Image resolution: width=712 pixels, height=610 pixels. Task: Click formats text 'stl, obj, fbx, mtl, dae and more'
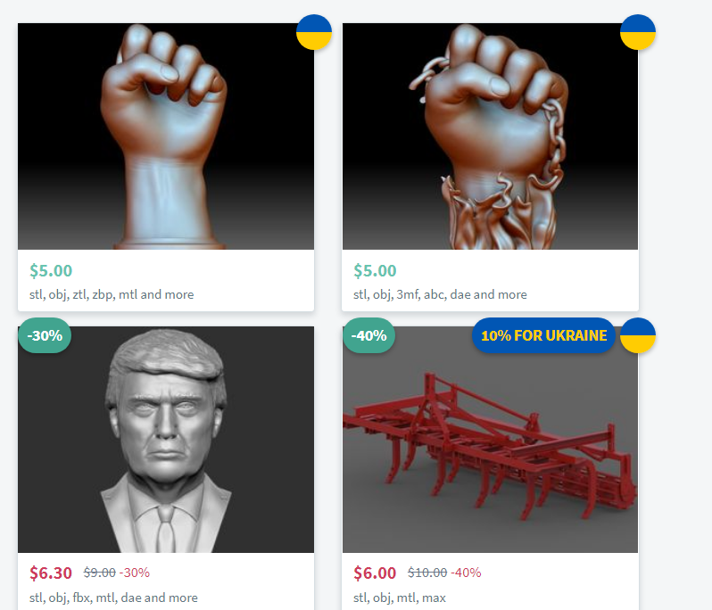point(113,598)
